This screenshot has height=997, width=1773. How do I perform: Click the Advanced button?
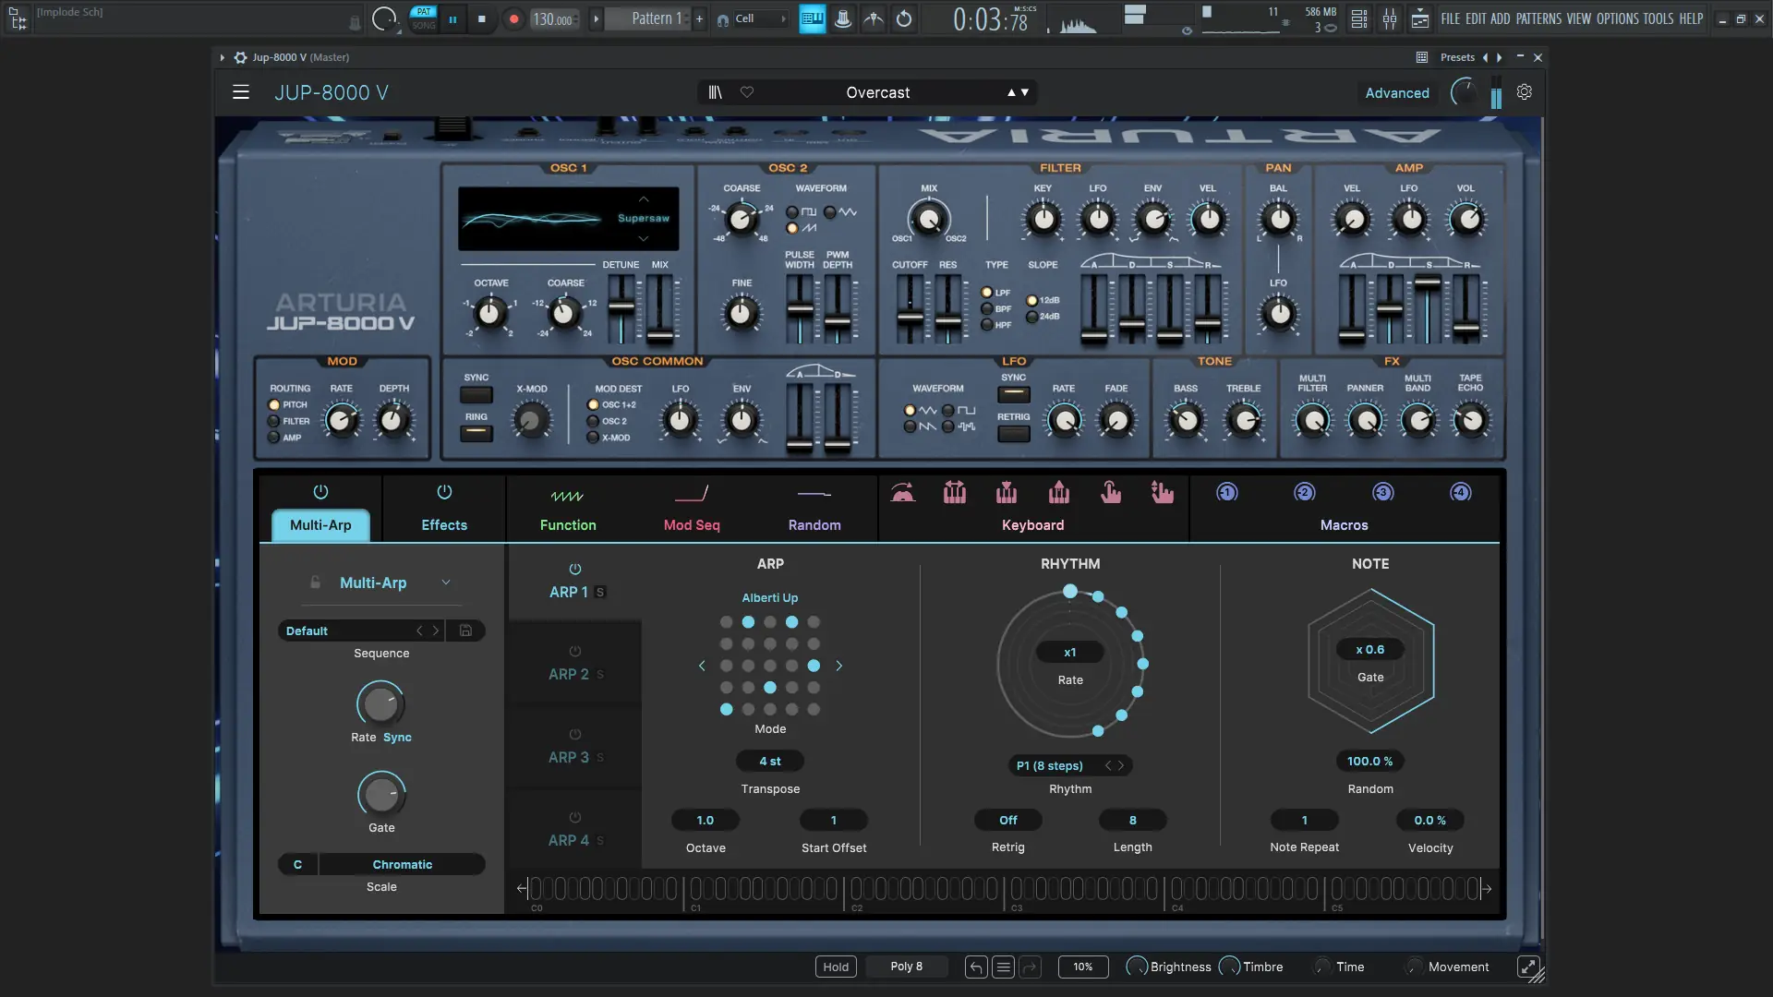(1395, 92)
